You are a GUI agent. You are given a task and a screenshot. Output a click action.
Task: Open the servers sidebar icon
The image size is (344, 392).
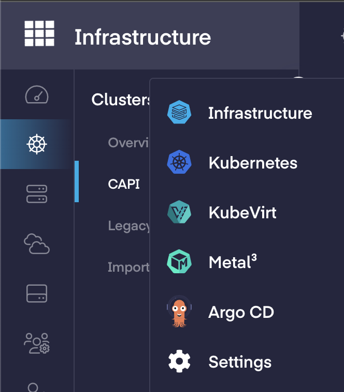37,194
